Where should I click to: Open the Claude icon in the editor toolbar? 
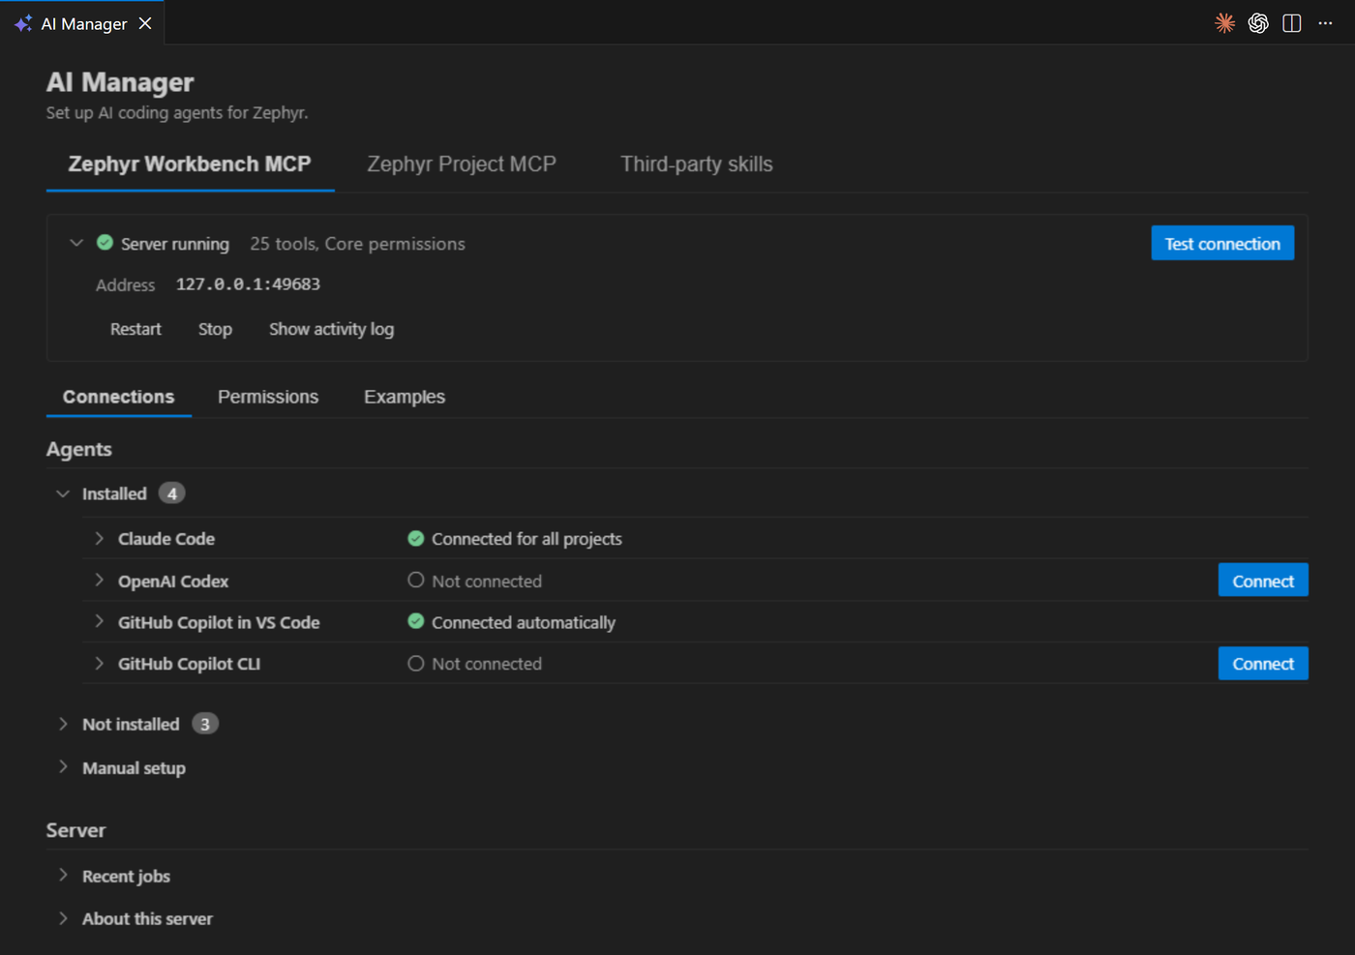[1224, 23]
